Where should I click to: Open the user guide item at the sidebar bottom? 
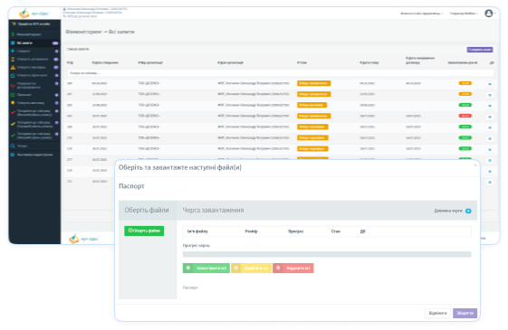34,155
